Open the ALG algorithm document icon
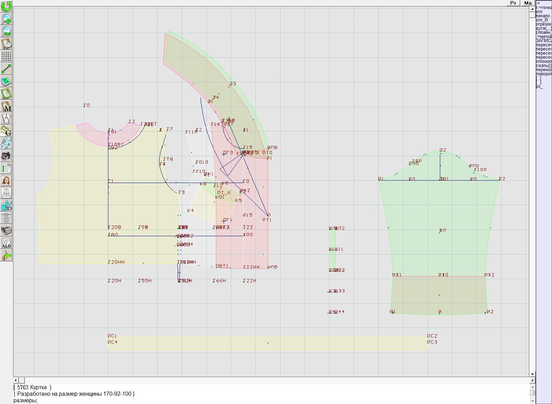This screenshot has width=552, height=404. click(x=6, y=243)
